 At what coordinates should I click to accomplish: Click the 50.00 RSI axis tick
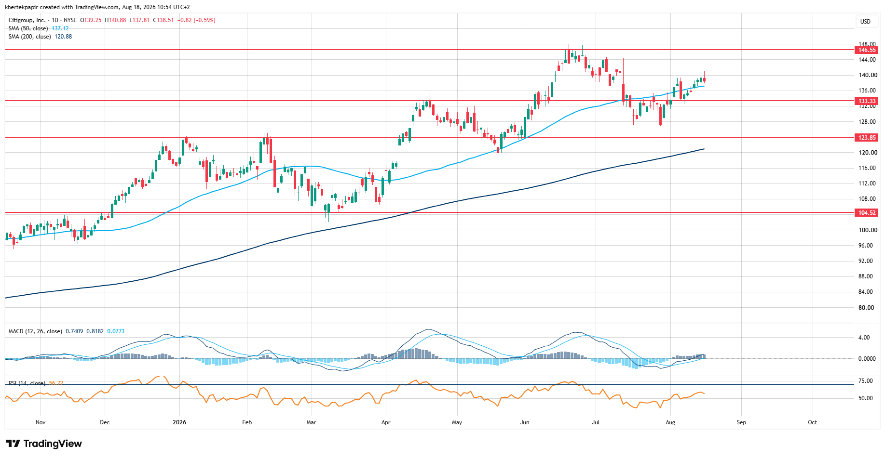865,398
